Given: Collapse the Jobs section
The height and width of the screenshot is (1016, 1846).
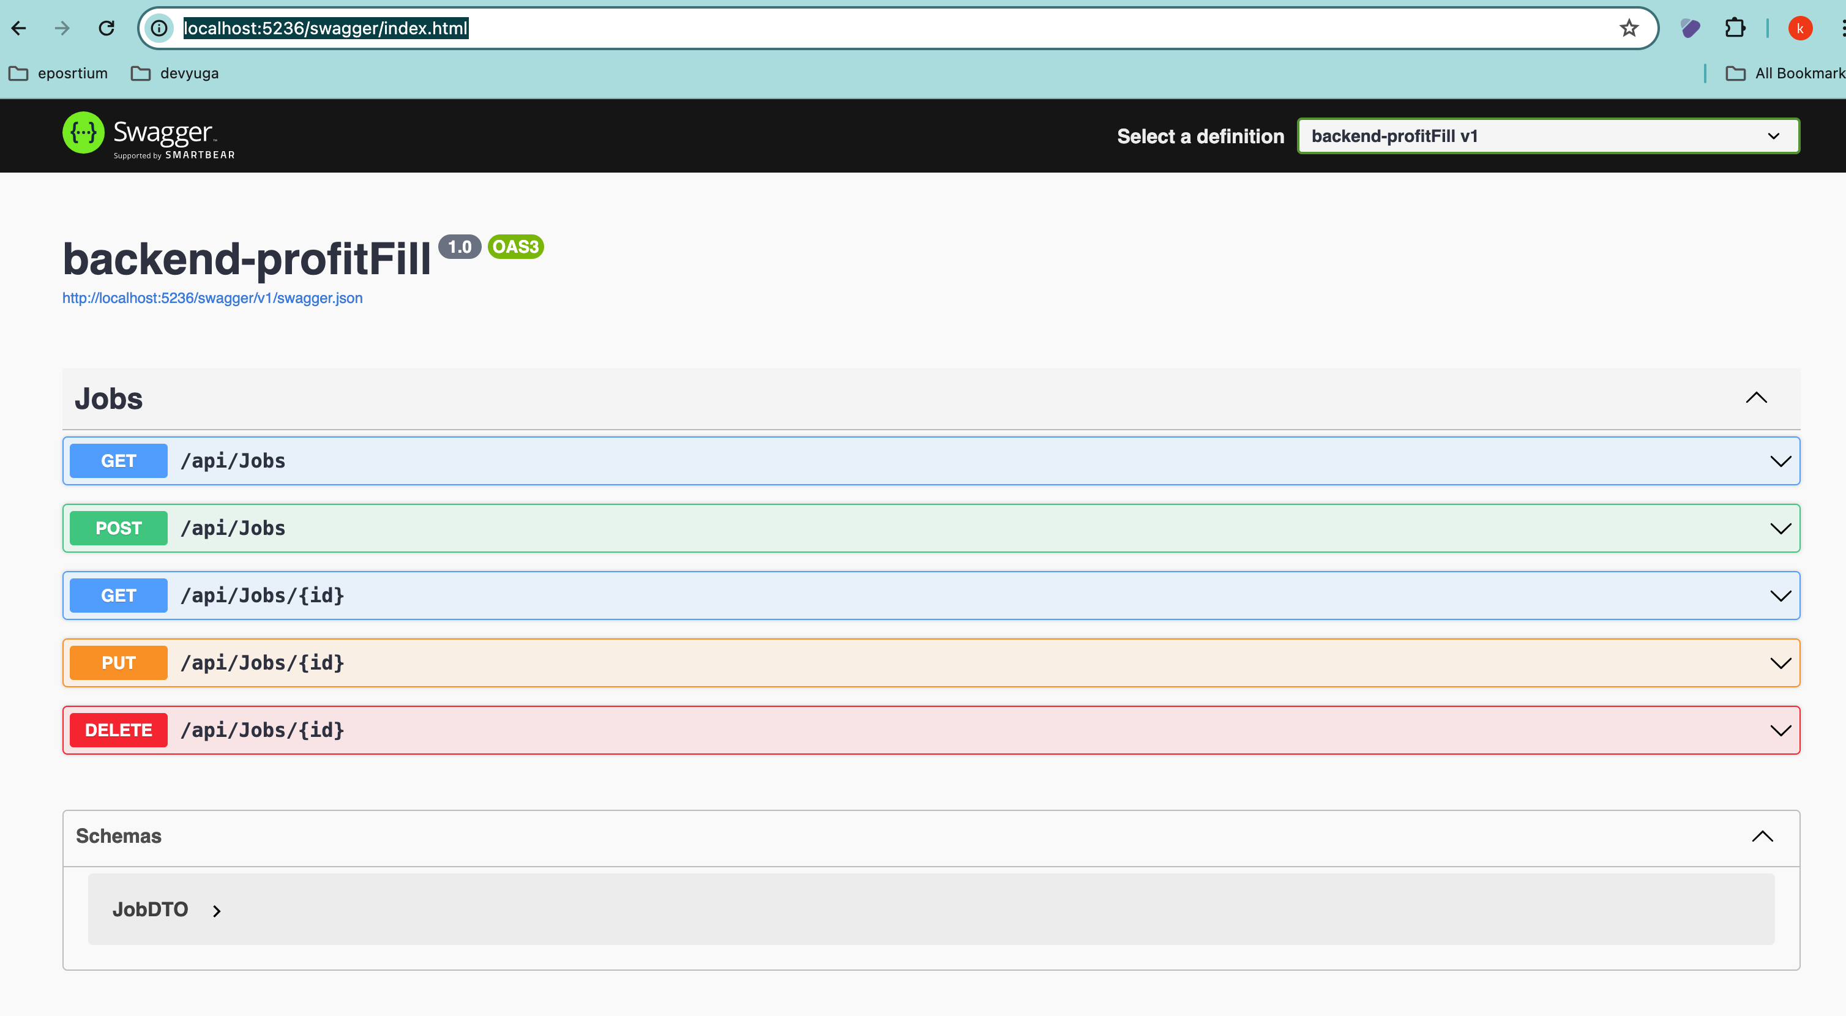Looking at the screenshot, I should (1755, 398).
